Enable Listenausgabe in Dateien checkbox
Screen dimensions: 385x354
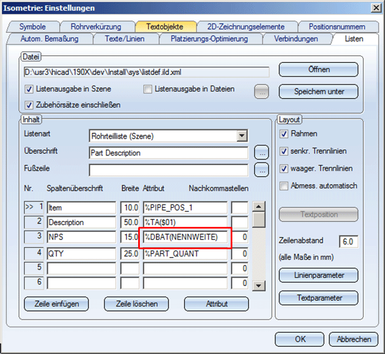point(148,89)
